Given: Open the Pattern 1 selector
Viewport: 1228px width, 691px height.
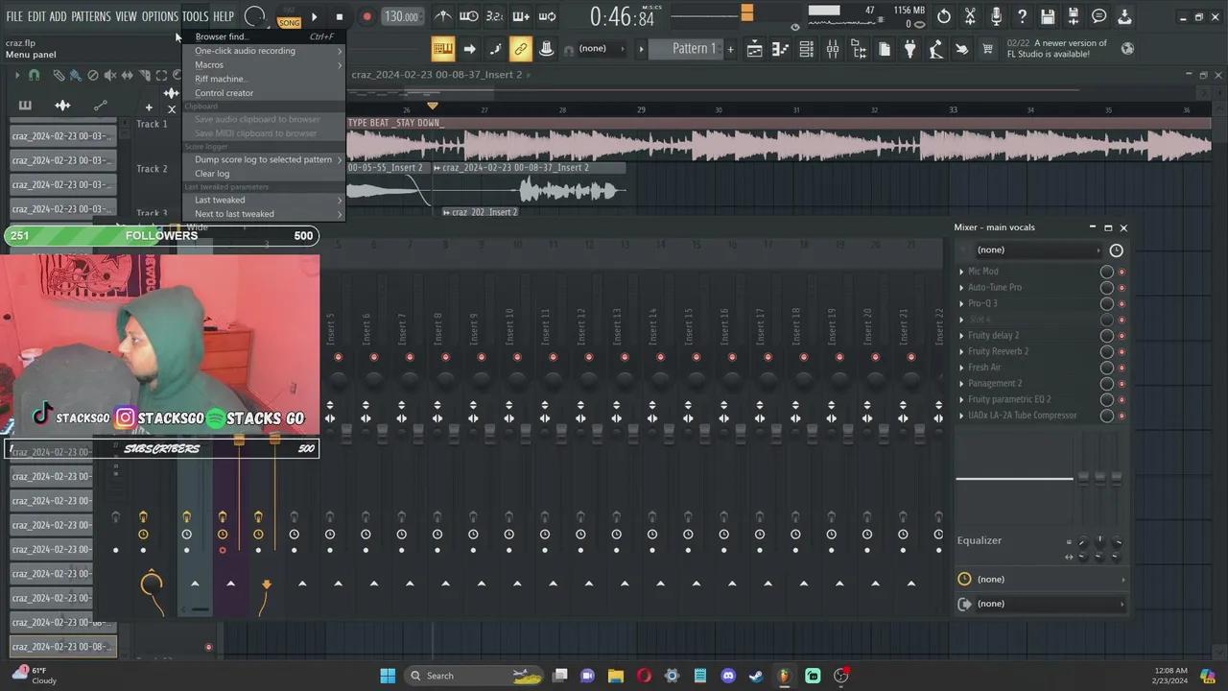Looking at the screenshot, I should point(689,49).
